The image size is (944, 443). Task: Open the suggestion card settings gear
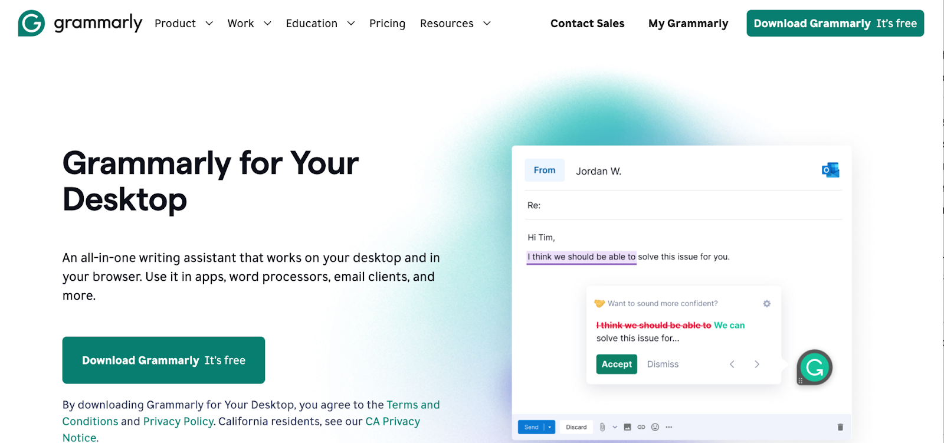[x=767, y=303]
